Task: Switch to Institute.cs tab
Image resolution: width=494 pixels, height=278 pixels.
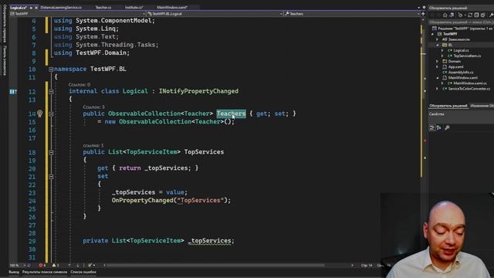Action: coord(134,8)
